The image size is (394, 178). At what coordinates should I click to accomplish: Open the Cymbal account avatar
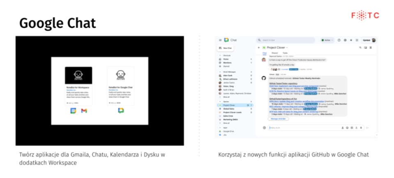374,40
